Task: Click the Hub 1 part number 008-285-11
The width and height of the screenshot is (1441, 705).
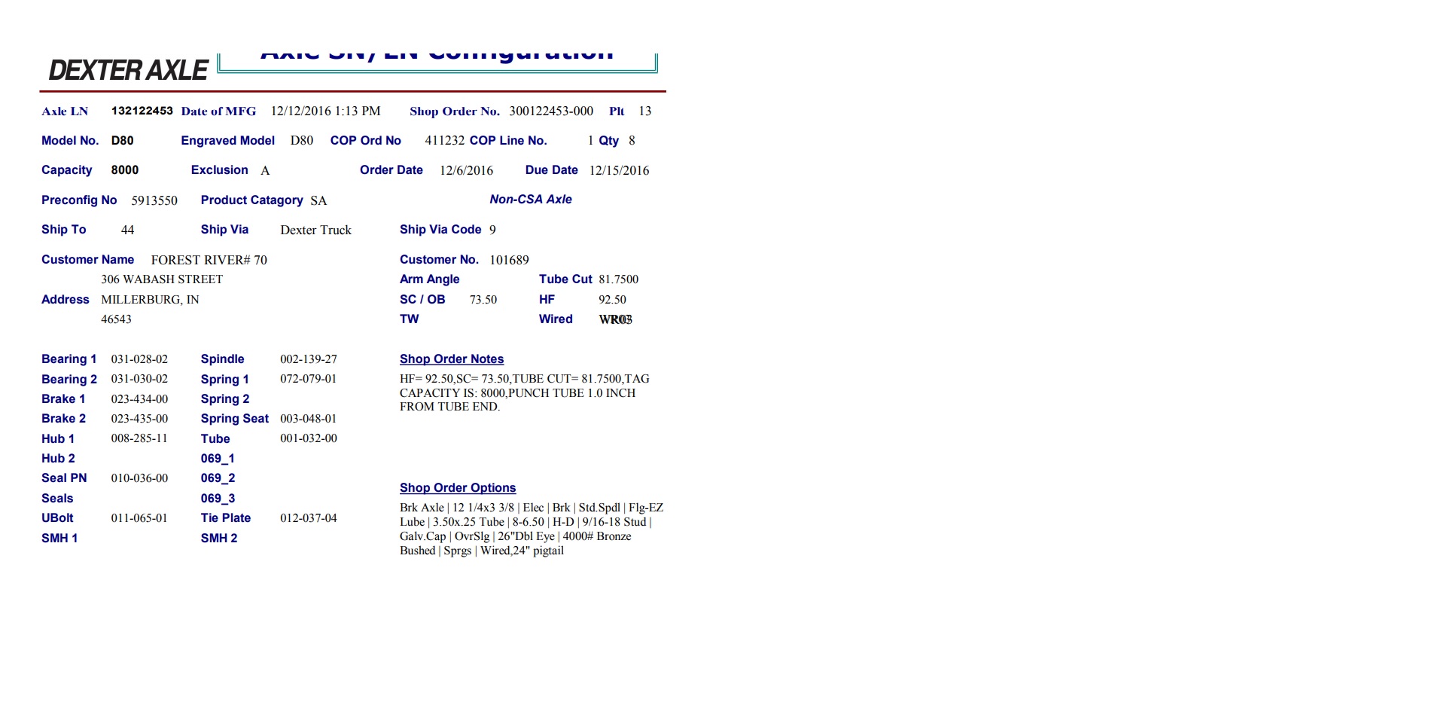Action: click(x=139, y=438)
